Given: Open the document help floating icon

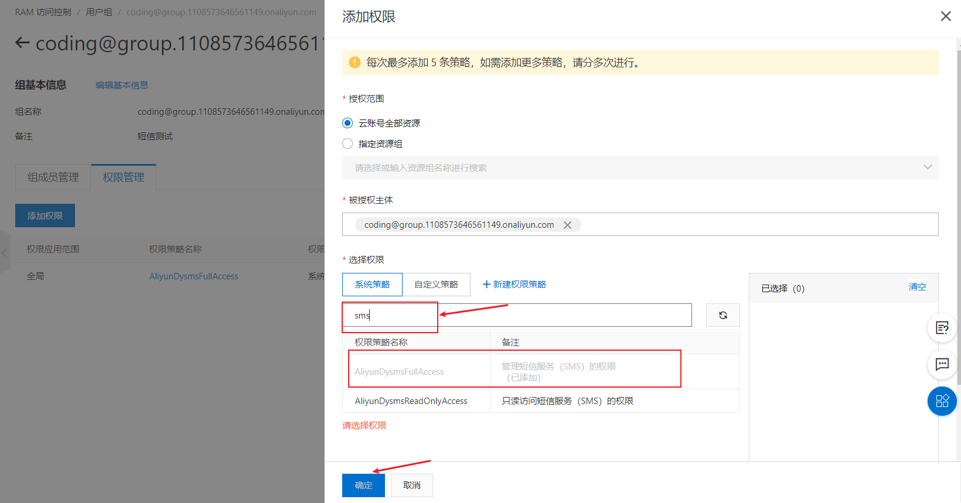Looking at the screenshot, I should (x=942, y=328).
